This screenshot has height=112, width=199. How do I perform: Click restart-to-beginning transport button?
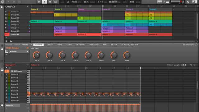tap(39, 2)
